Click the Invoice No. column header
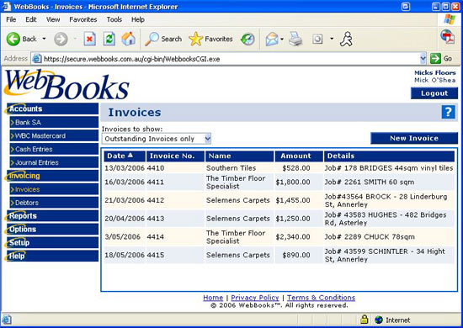Image resolution: width=463 pixels, height=328 pixels. click(175, 156)
